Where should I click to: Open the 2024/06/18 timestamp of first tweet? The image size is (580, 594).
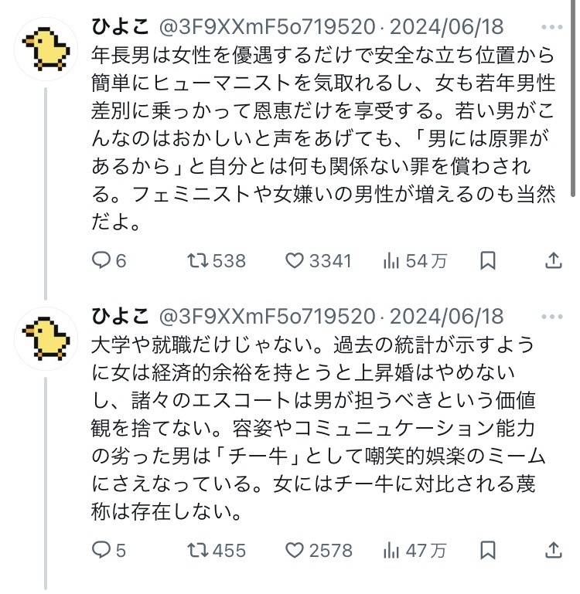click(446, 29)
